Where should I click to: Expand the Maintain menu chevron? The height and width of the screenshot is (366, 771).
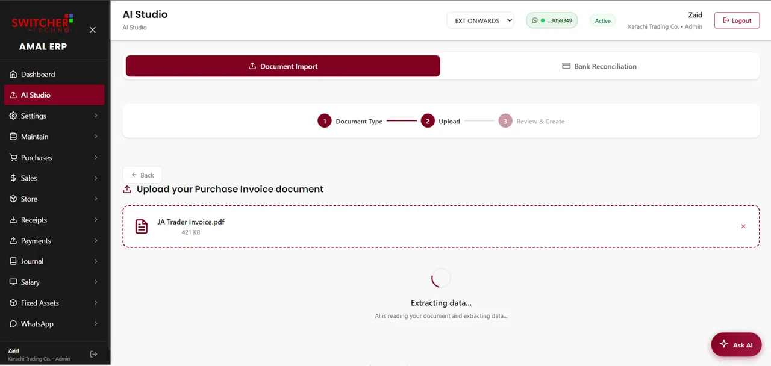(96, 137)
